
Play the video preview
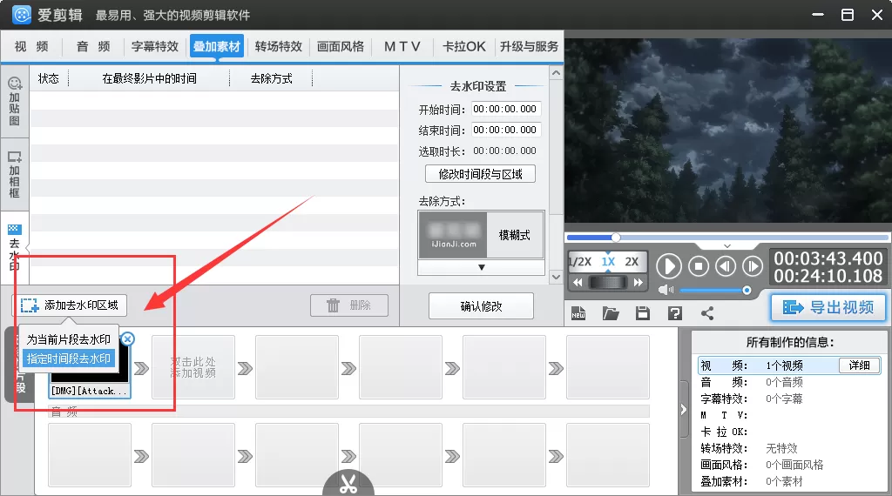point(669,266)
